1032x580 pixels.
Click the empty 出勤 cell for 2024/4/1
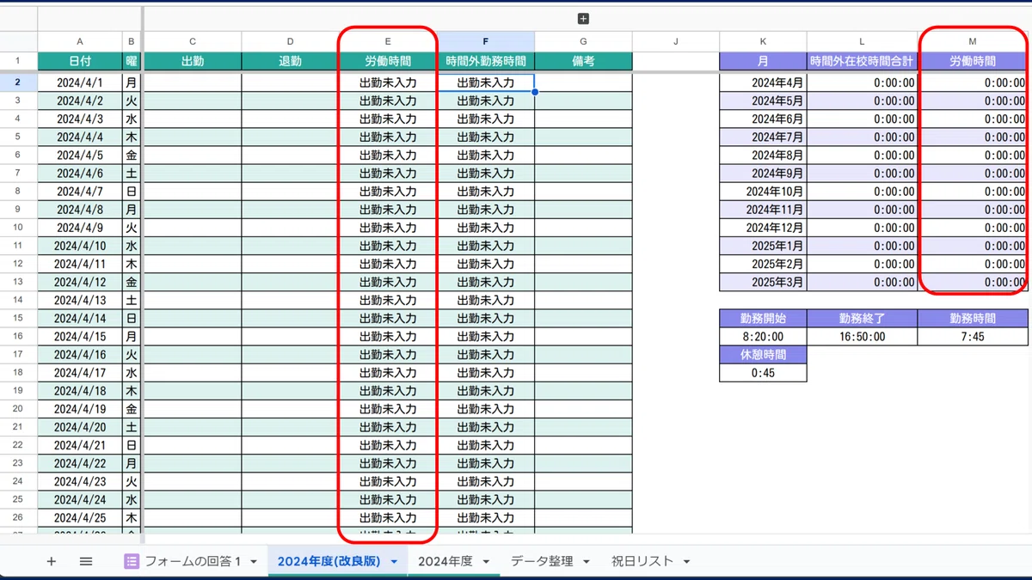click(193, 82)
